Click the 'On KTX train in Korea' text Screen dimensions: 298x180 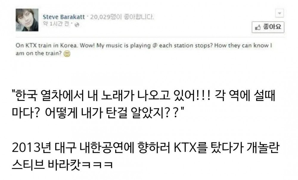47,46
